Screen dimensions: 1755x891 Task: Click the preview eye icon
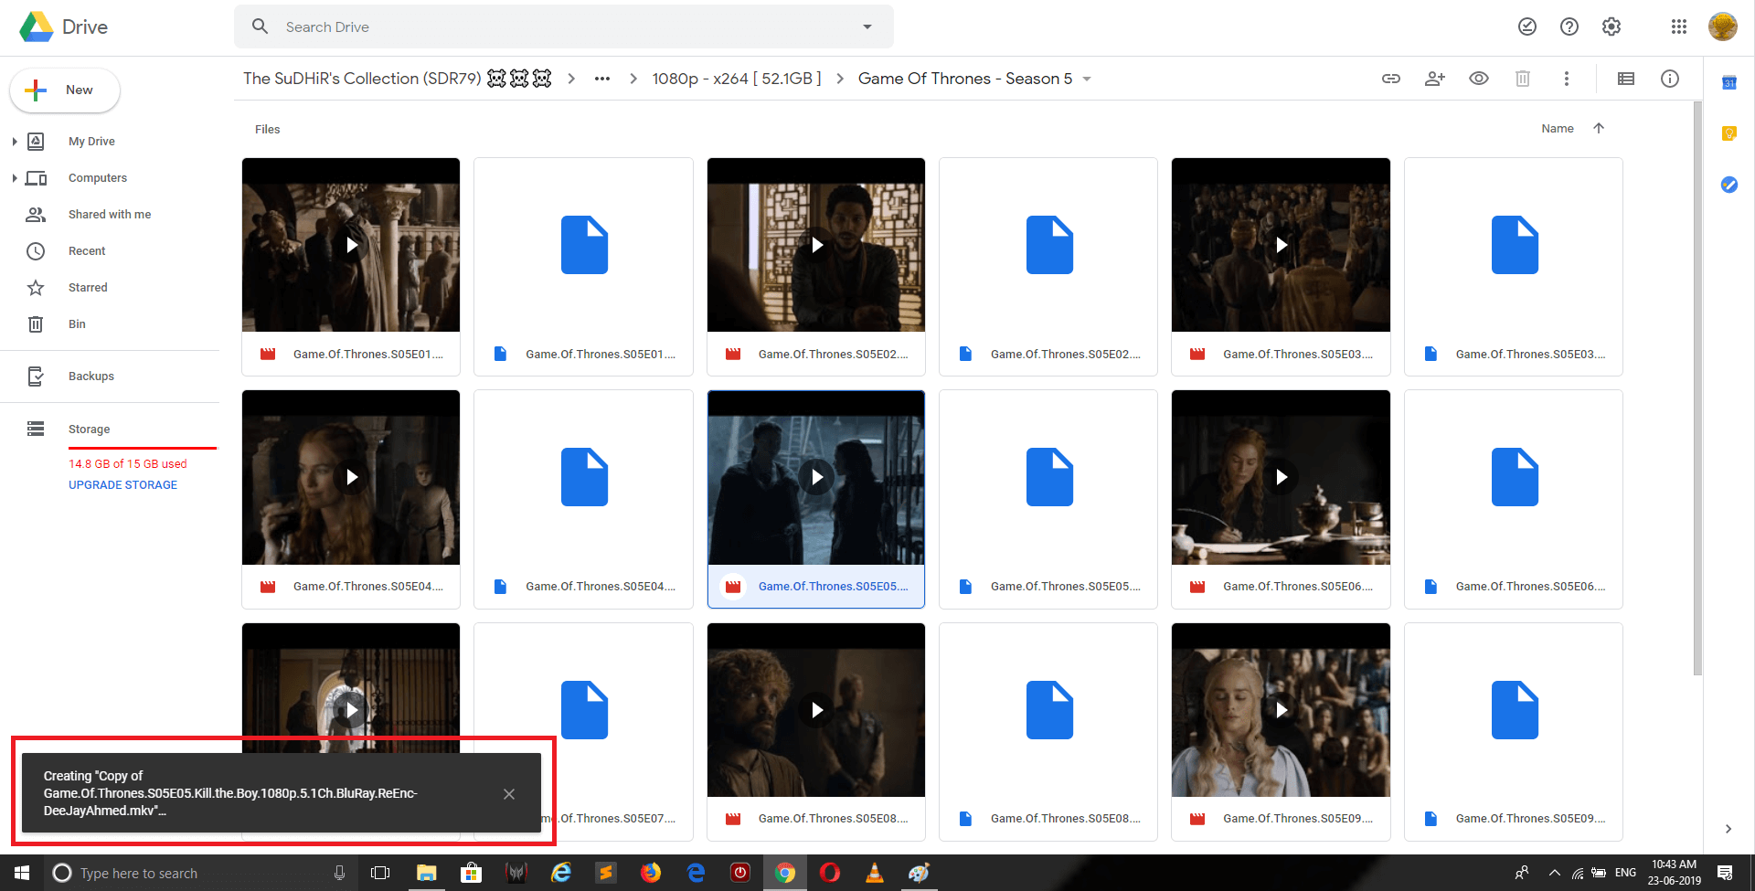[1479, 79]
